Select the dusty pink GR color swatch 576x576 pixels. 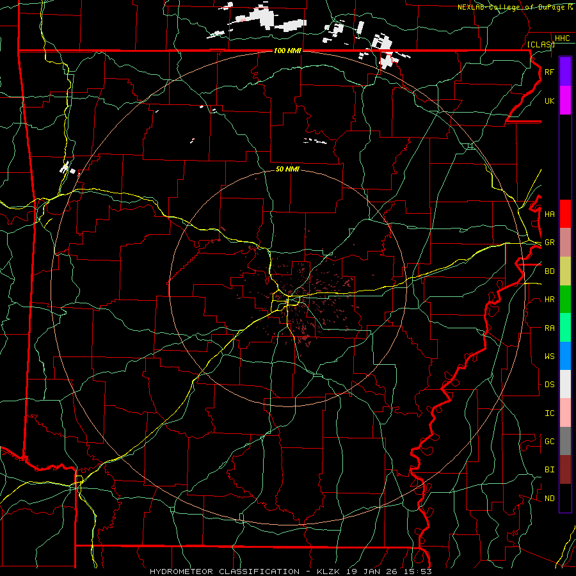click(x=565, y=242)
